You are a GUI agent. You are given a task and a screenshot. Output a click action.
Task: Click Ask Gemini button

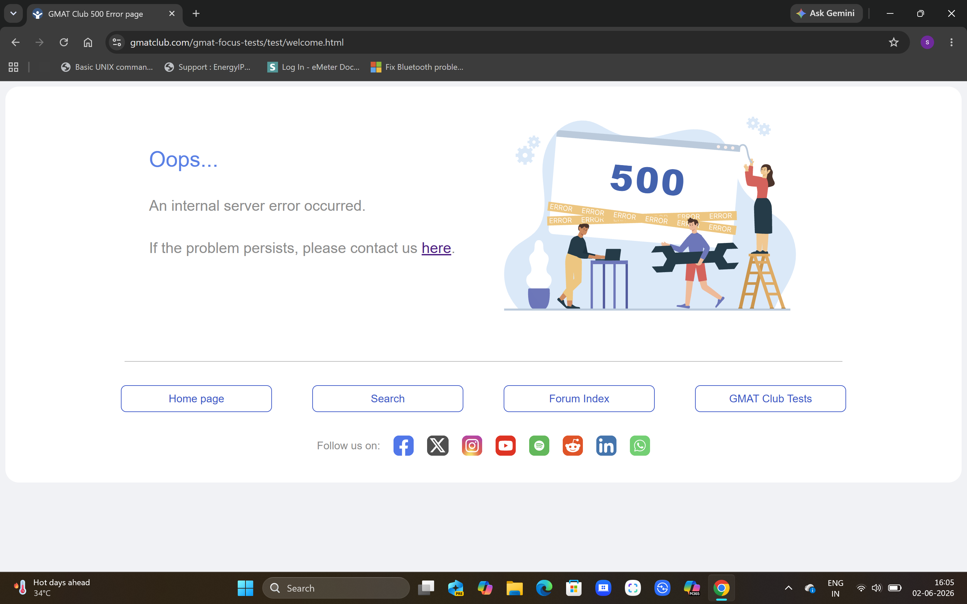coord(826,13)
